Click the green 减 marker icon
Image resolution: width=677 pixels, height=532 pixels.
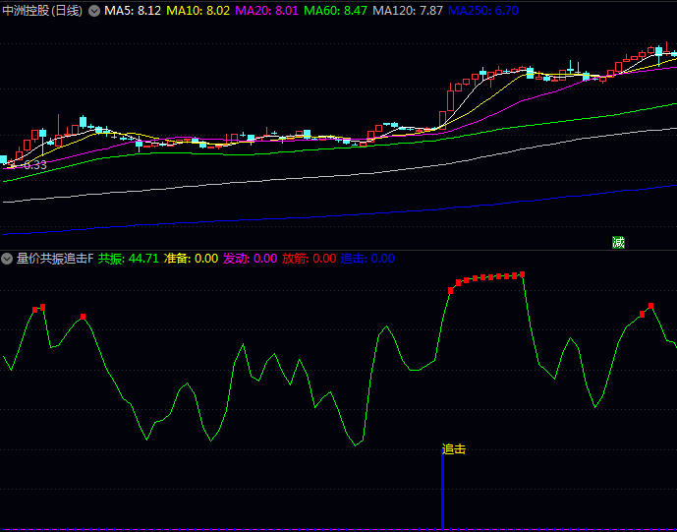tap(618, 243)
